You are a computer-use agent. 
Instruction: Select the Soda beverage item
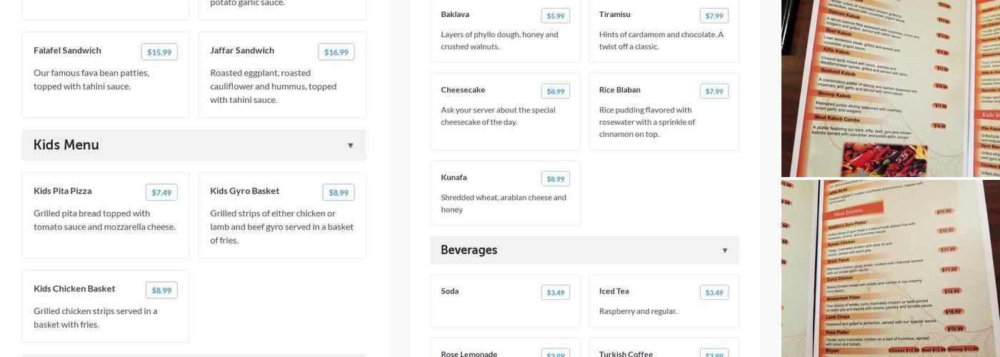505,300
